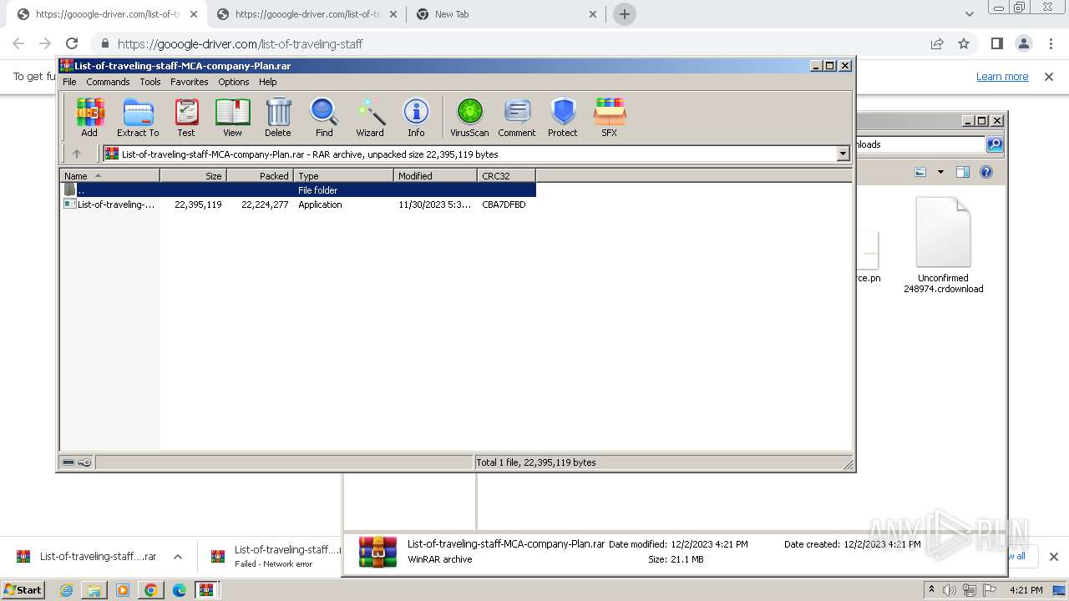Image resolution: width=1069 pixels, height=601 pixels.
Task: Open the File menu in WinRAR
Action: pos(69,82)
